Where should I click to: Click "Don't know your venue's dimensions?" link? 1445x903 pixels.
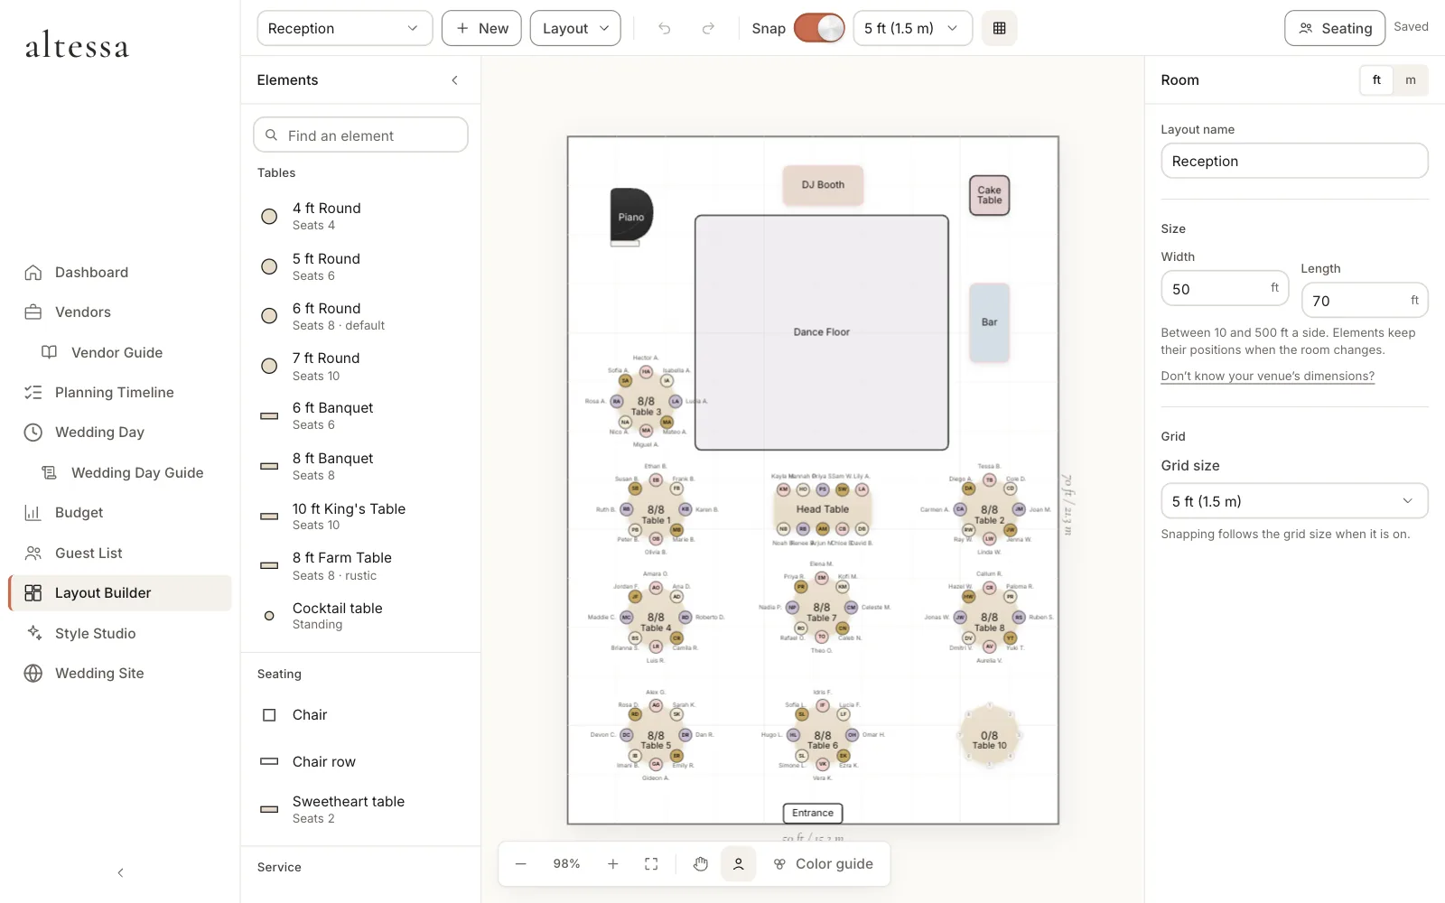1267,377
